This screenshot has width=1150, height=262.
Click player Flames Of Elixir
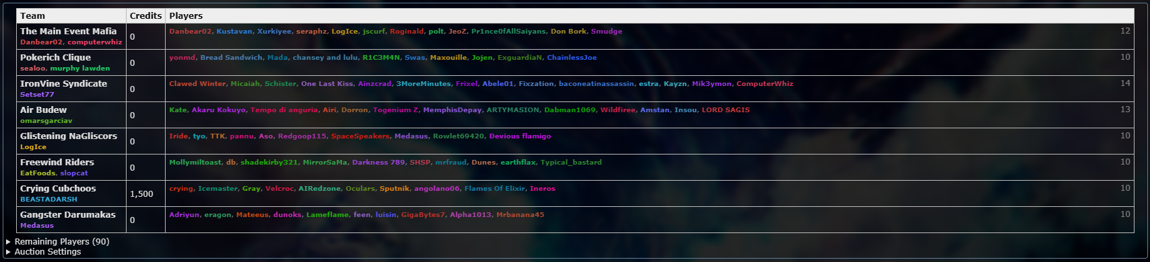pyautogui.click(x=495, y=189)
